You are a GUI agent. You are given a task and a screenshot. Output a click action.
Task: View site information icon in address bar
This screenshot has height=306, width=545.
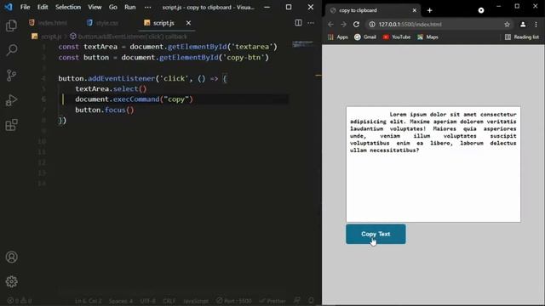372,25
